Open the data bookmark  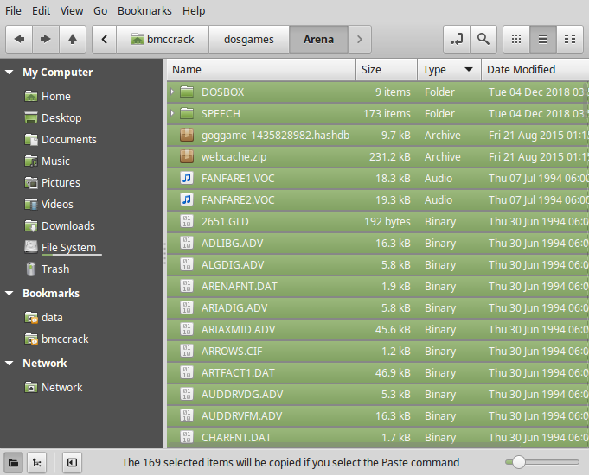coord(43,318)
